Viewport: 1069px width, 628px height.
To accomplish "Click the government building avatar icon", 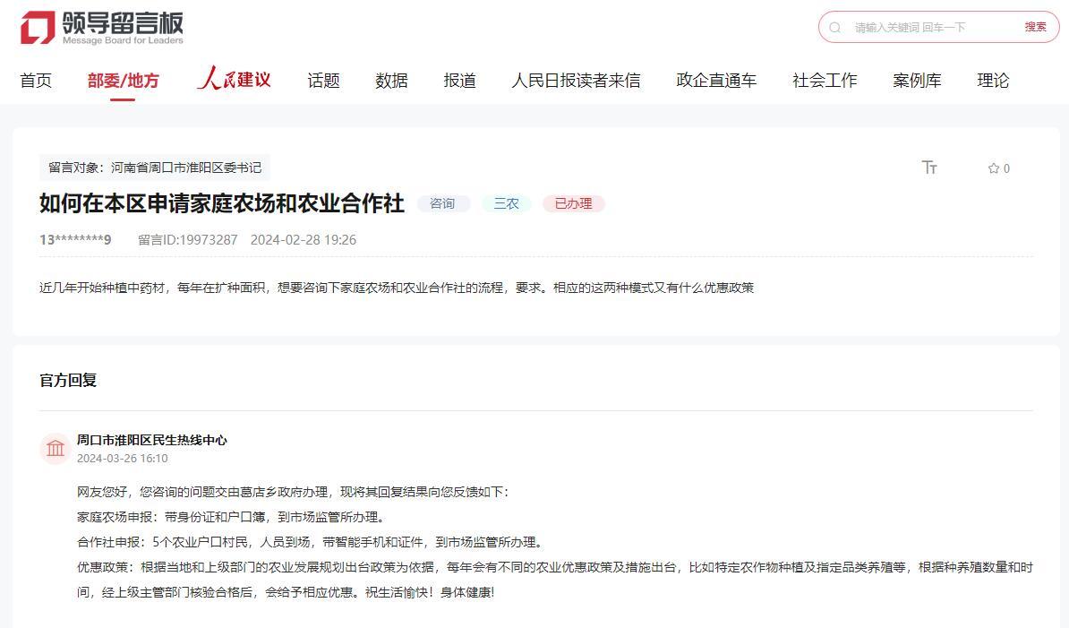I will 56,448.
